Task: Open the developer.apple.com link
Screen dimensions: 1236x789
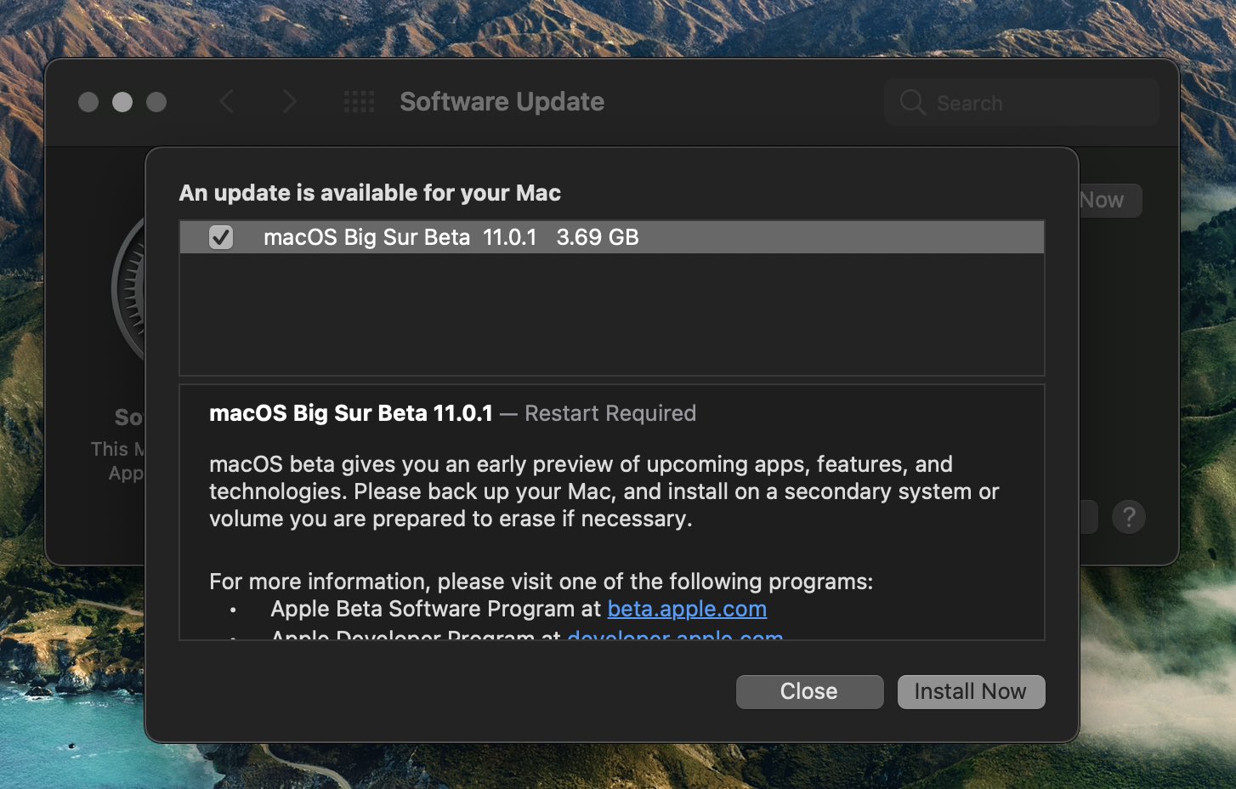Action: (675, 634)
